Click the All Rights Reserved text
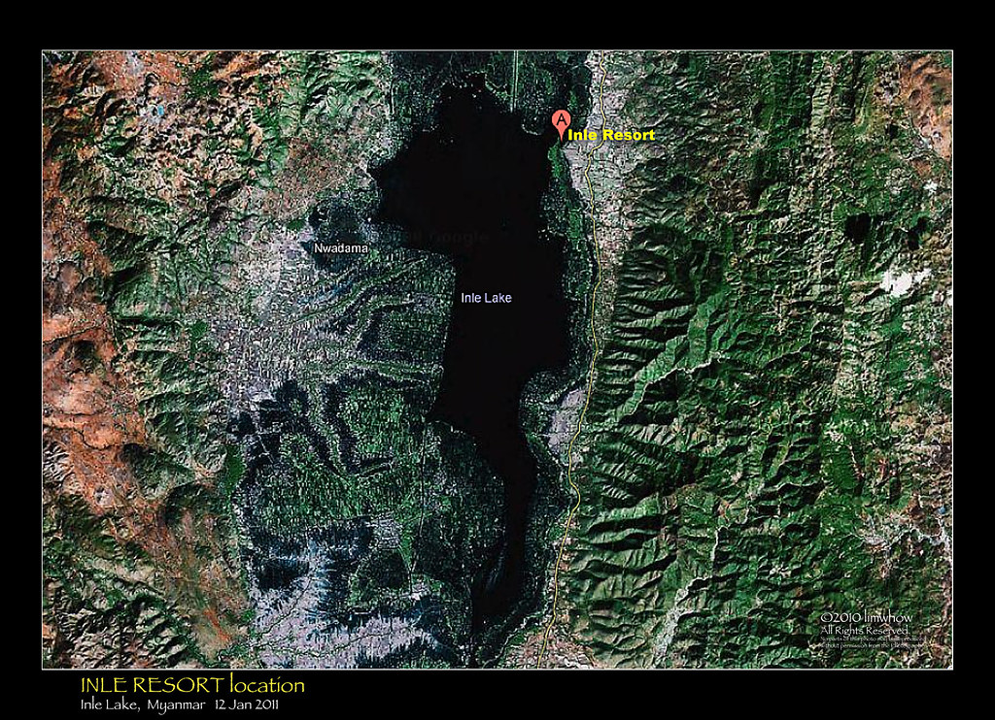Viewport: 995px width, 720px height. click(x=864, y=630)
